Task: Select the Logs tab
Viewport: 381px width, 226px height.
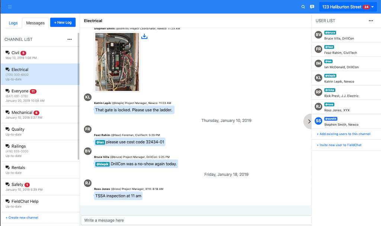Action: tap(13, 23)
